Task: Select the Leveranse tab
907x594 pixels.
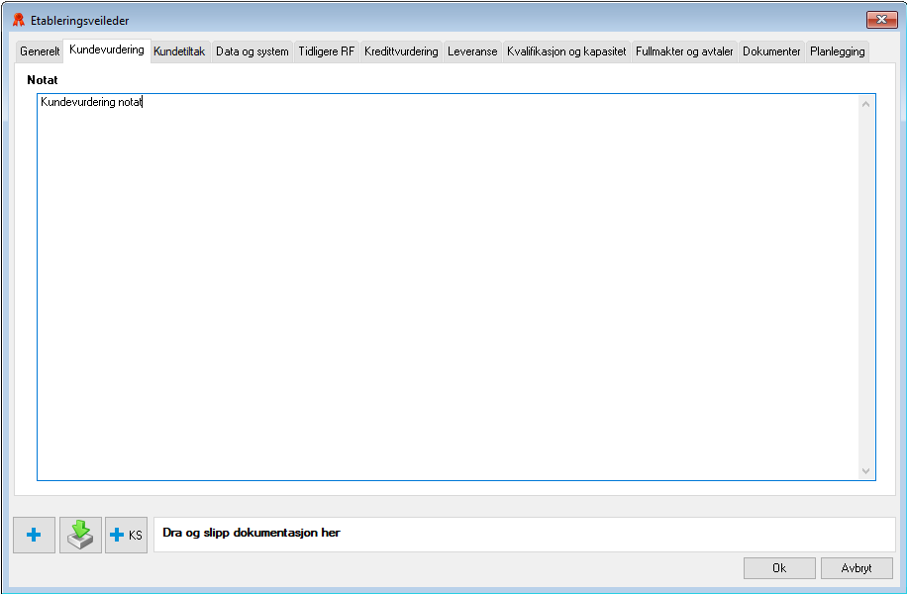Action: click(x=472, y=51)
